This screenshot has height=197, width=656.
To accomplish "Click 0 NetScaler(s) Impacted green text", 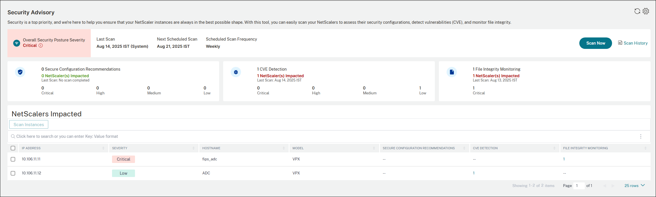I will [x=65, y=76].
